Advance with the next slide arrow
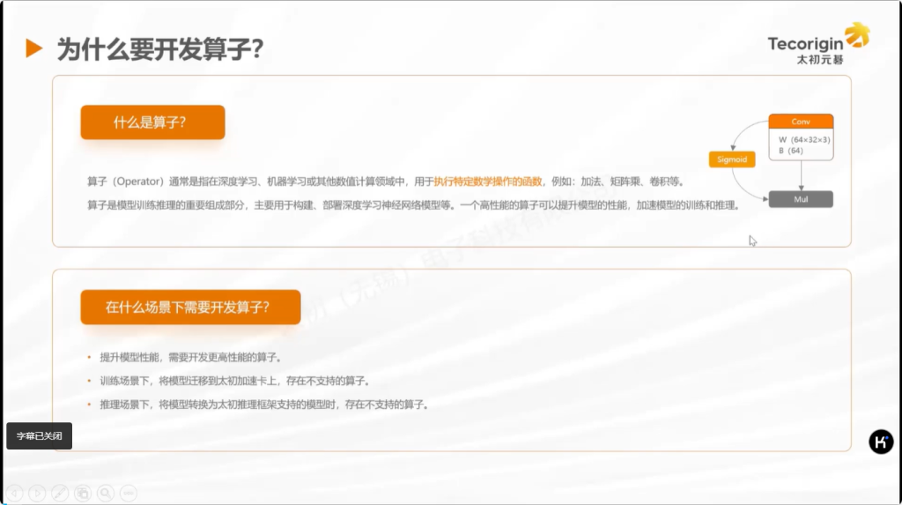This screenshot has height=505, width=902. [x=36, y=493]
